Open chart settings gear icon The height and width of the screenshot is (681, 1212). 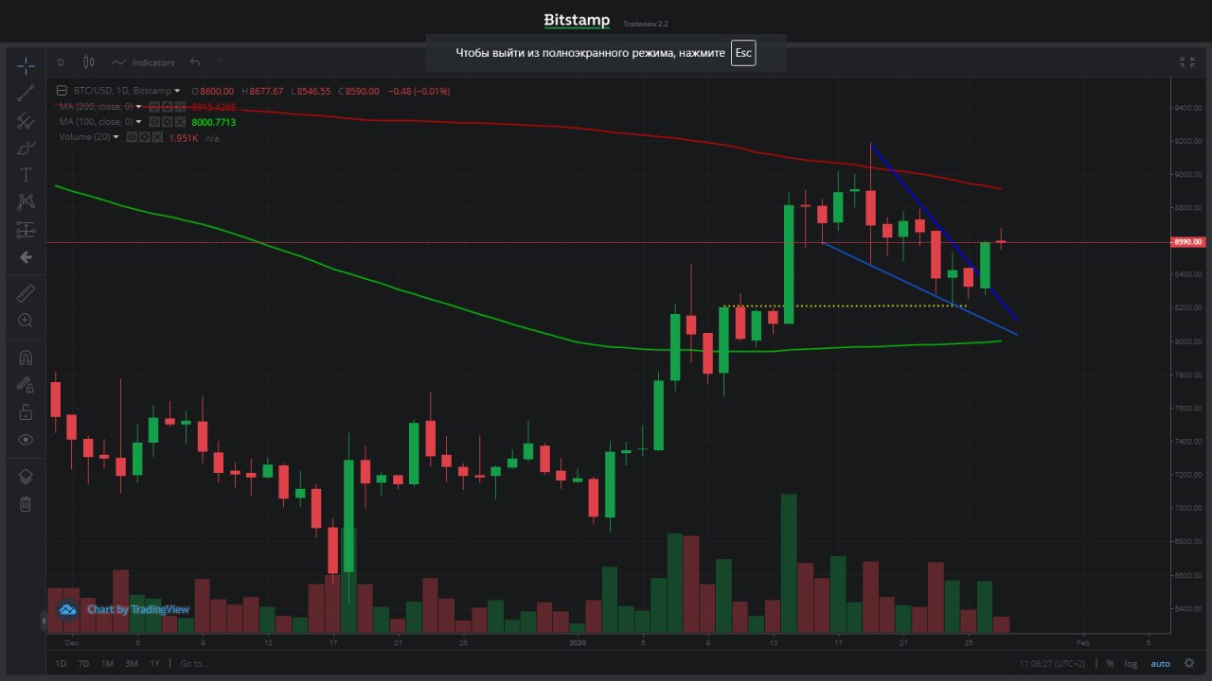pyautogui.click(x=1188, y=663)
